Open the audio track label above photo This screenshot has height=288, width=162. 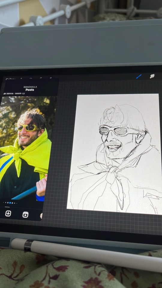14,94
